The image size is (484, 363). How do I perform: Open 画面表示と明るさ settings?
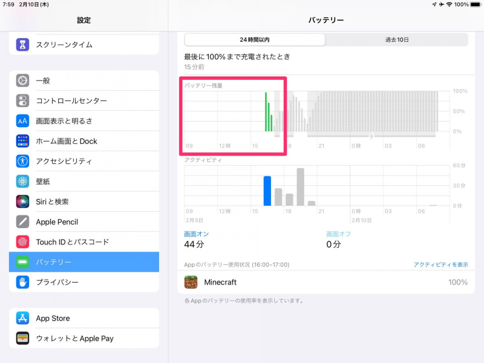[84, 121]
